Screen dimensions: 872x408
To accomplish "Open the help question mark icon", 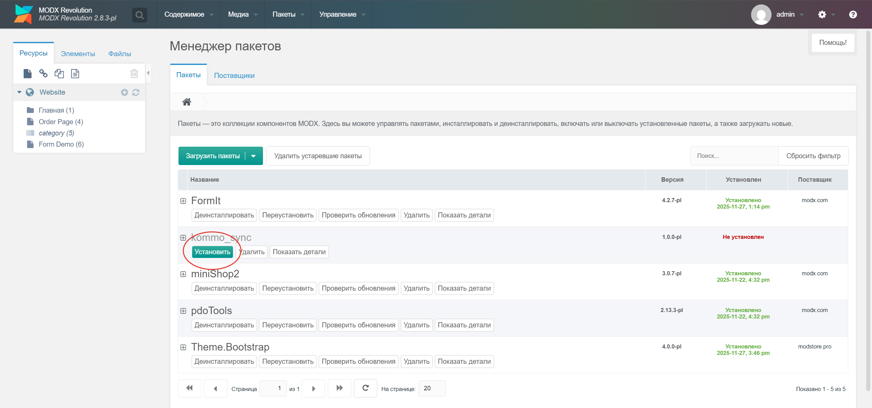I will click(853, 14).
